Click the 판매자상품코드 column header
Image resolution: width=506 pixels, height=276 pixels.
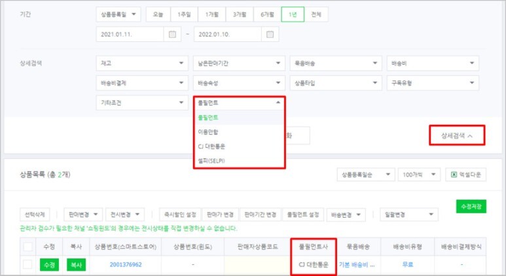(257, 247)
